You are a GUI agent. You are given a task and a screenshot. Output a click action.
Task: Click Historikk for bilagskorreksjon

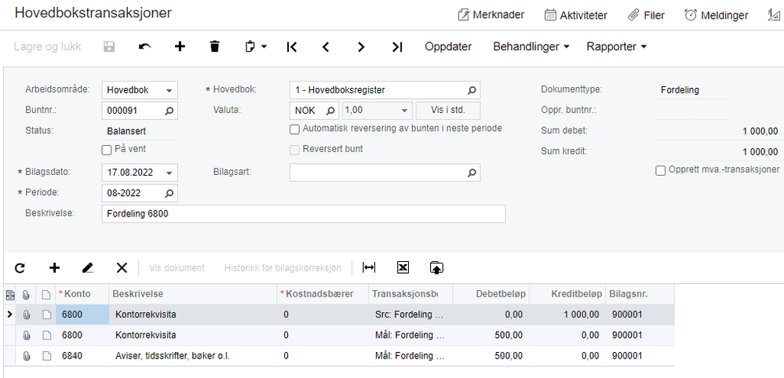[x=283, y=268]
